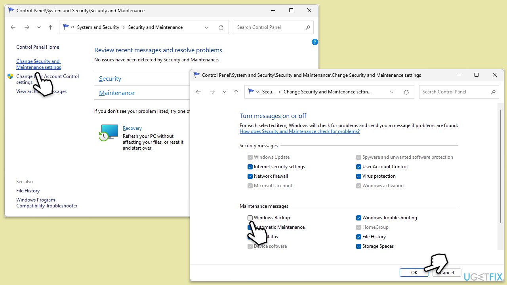The height and width of the screenshot is (285, 507).
Task: Go back in the Security and Maintenance window
Action: point(13,27)
